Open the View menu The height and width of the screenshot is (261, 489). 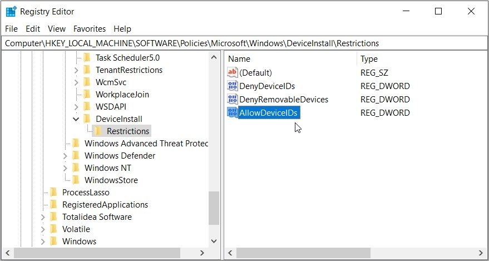[x=56, y=28]
